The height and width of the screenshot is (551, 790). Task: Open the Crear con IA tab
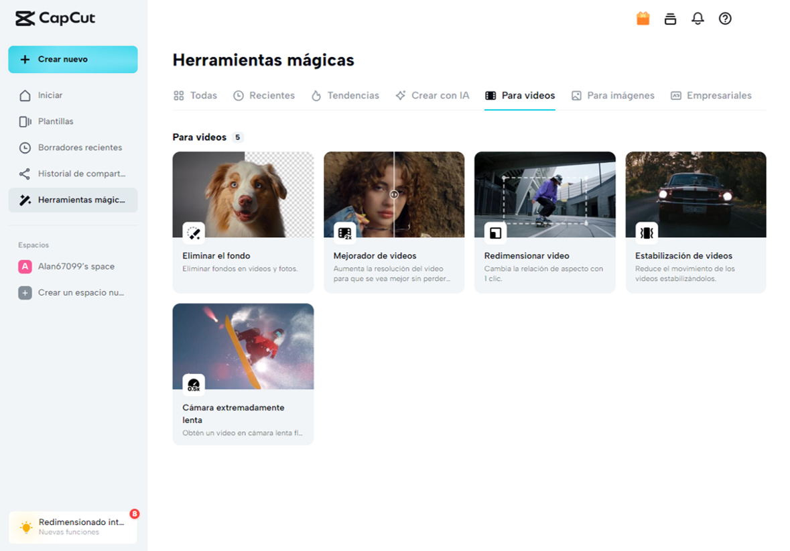(432, 96)
